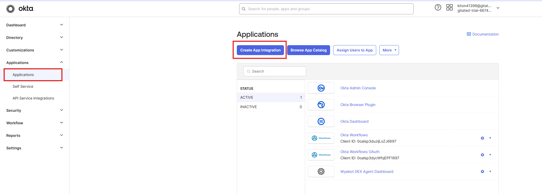Image resolution: width=542 pixels, height=194 pixels.
Task: Select Self Service in sidebar
Action: coord(23,86)
